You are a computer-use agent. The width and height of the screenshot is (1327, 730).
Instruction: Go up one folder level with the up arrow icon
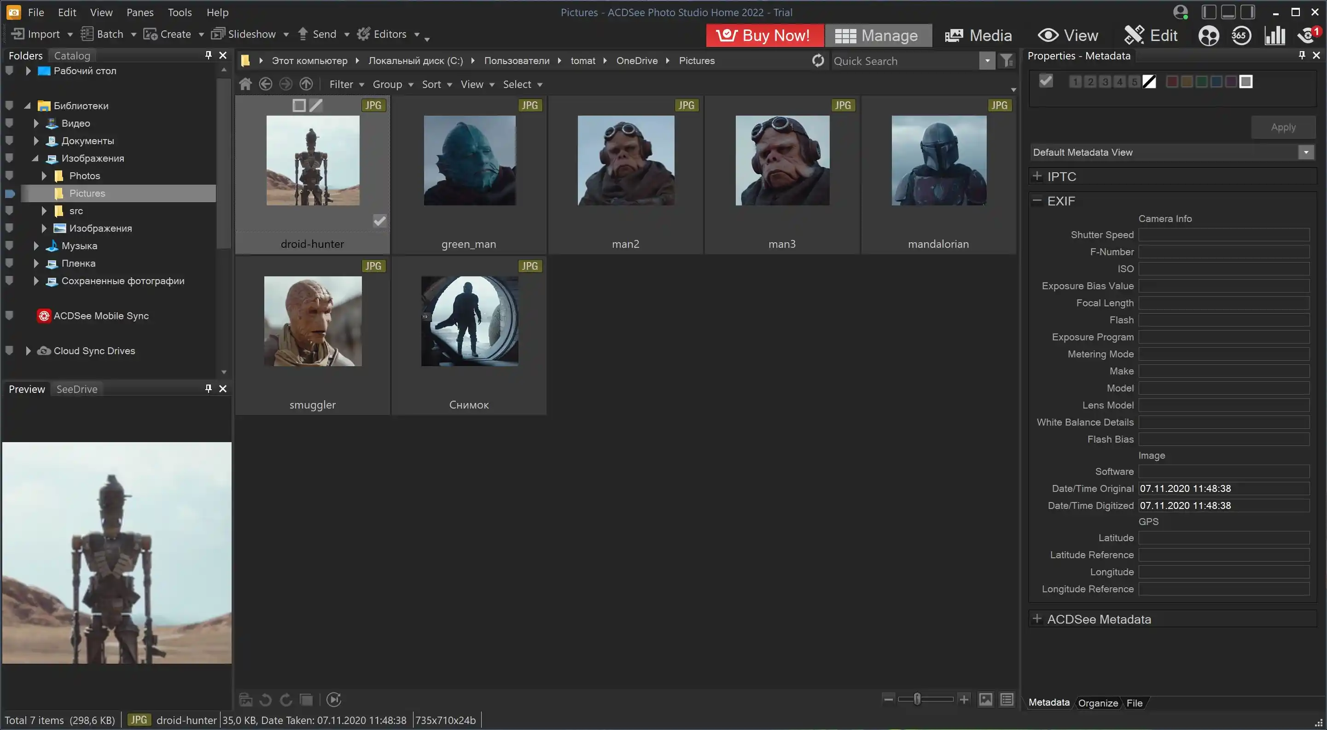tap(306, 84)
